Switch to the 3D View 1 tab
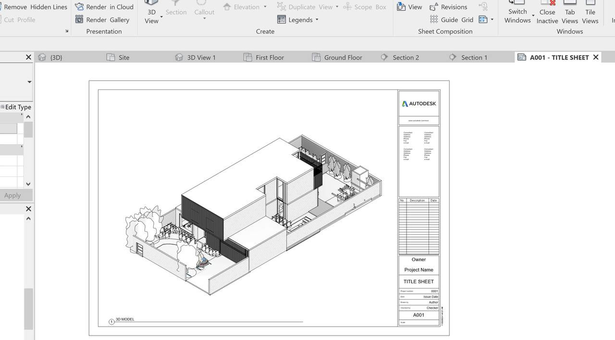Image resolution: width=615 pixels, height=340 pixels. tap(195, 57)
